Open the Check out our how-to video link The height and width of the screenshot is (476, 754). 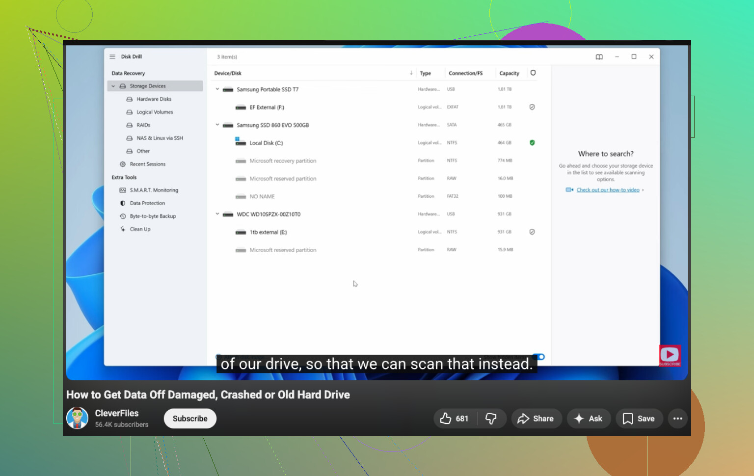[x=608, y=190]
